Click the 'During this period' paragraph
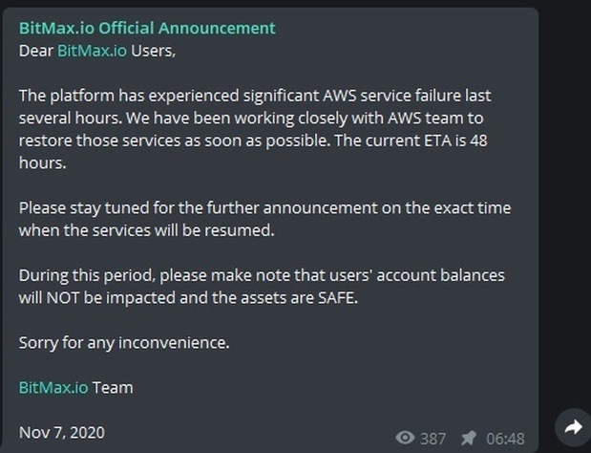591x453 pixels. point(262,287)
